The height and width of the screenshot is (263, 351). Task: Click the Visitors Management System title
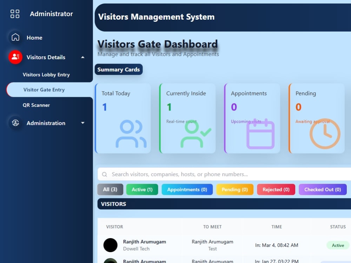pyautogui.click(x=156, y=17)
